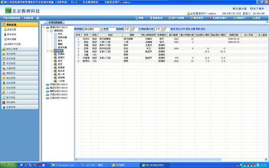Open the 学员管理 module

tap(20, 63)
